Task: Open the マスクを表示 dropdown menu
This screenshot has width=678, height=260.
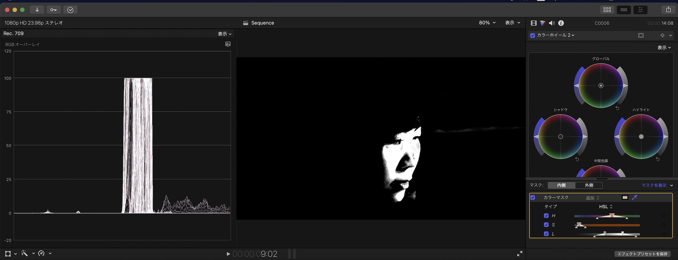Action: 657,185
